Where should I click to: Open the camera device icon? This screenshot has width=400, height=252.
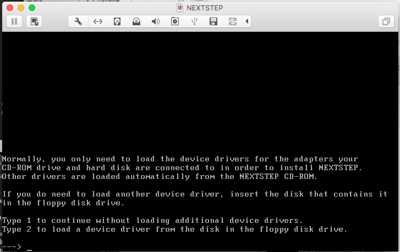(175, 21)
